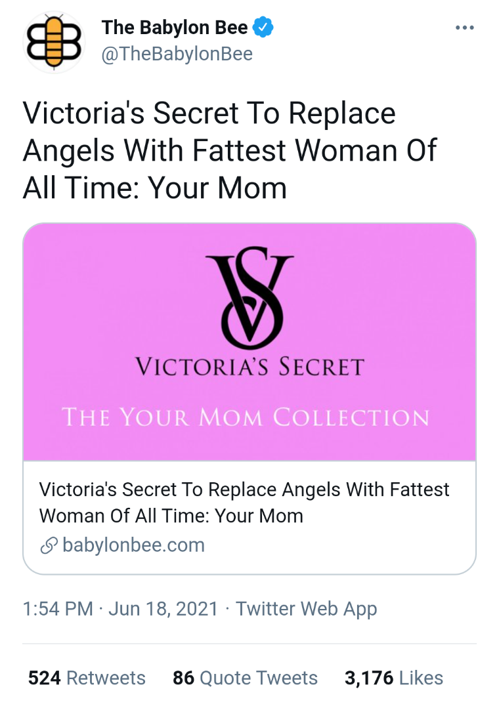Visit the @TheBabylonBee handle
The image size is (499, 708).
coord(177,54)
